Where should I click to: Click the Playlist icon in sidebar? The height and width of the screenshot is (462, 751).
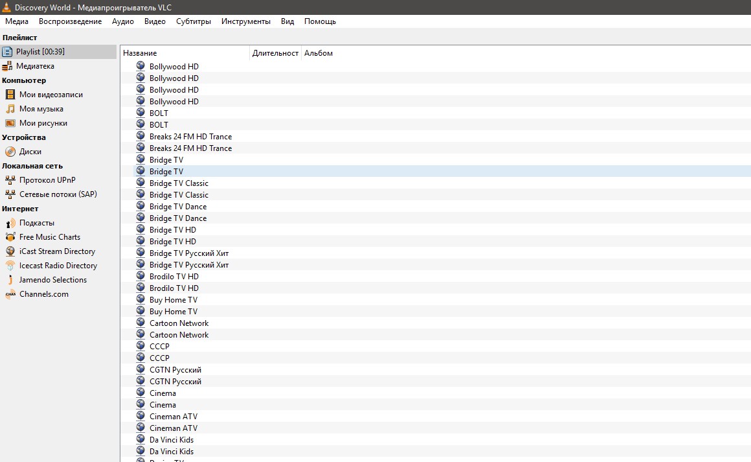pyautogui.click(x=7, y=52)
